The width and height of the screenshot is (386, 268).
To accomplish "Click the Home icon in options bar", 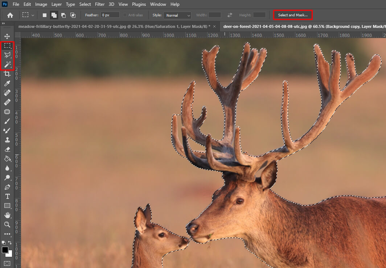I will click(x=10, y=15).
